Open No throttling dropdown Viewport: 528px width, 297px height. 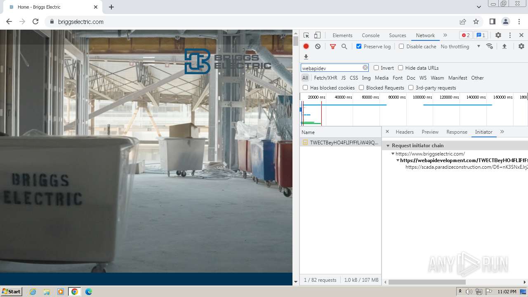point(460,46)
